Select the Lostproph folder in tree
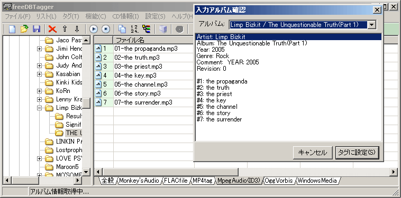 69,150
